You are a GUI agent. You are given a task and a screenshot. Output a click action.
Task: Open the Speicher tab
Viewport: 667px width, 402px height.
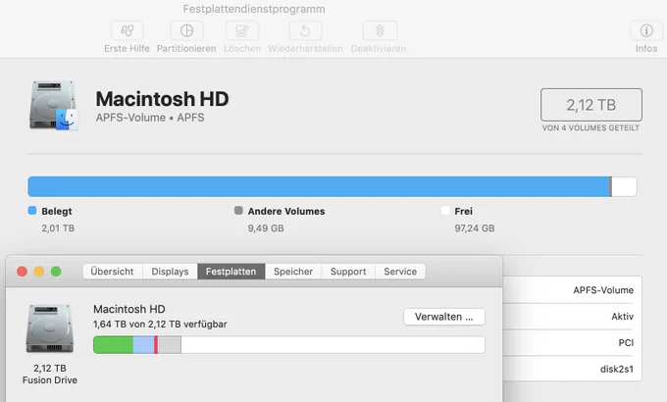click(x=293, y=272)
